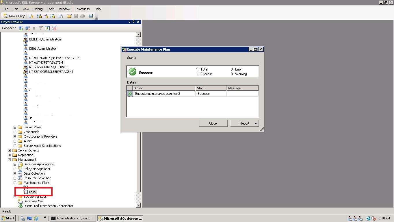394x222 pixels.
Task: Open a new Database Engine Query
Action: [31, 16]
